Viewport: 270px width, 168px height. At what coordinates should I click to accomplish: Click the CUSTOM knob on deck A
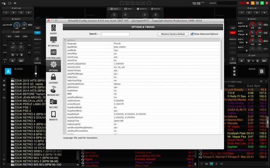point(37,60)
